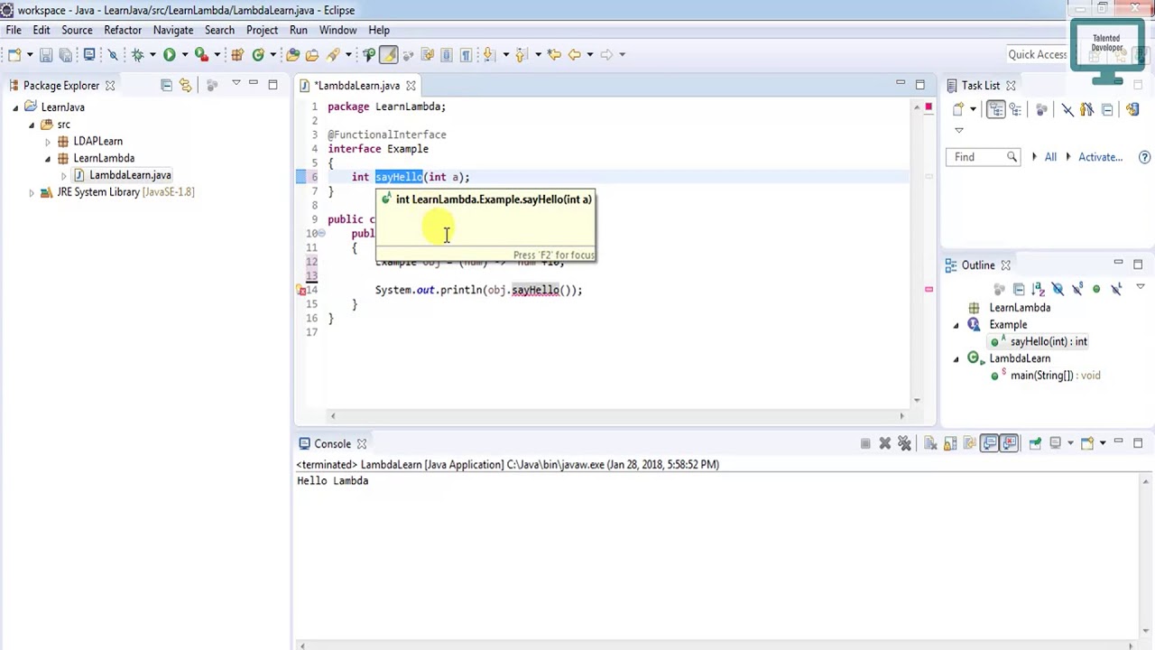Select main(String[]) : void in Outline

tap(1046, 376)
